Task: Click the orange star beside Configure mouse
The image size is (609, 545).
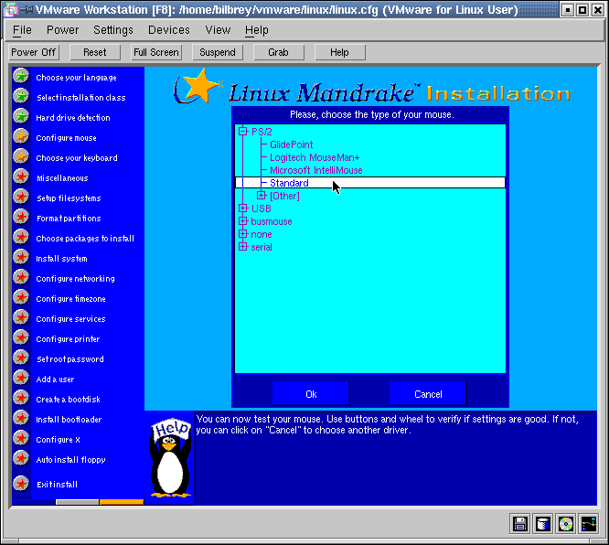Action: coord(21,137)
